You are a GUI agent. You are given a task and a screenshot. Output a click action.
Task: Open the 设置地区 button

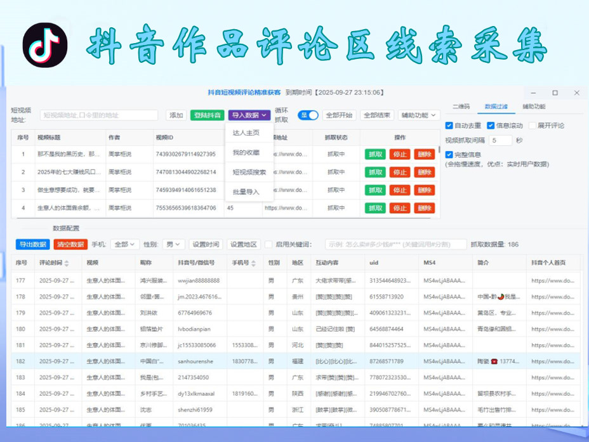[x=244, y=245]
